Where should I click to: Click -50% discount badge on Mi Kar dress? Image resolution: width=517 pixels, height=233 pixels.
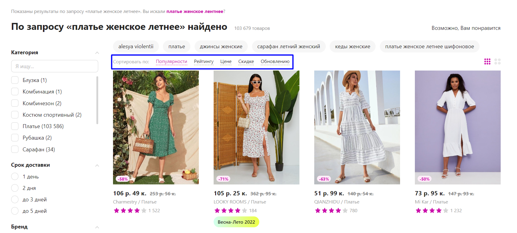425,179
